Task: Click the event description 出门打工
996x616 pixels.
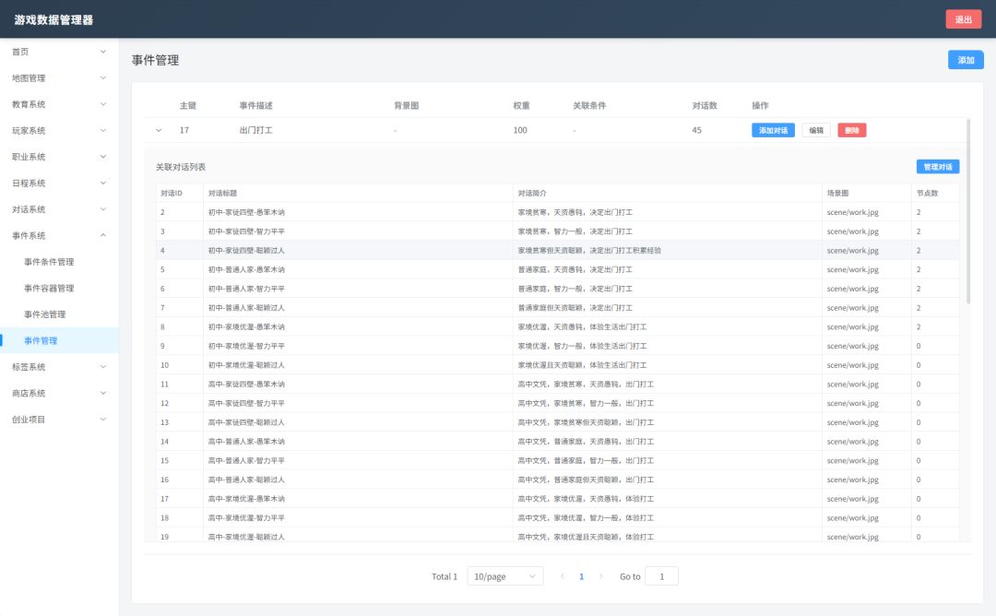Action: point(256,130)
